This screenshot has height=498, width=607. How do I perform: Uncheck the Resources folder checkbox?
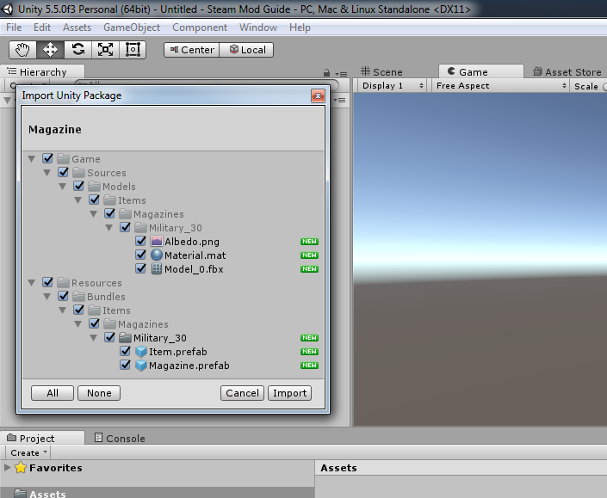47,282
